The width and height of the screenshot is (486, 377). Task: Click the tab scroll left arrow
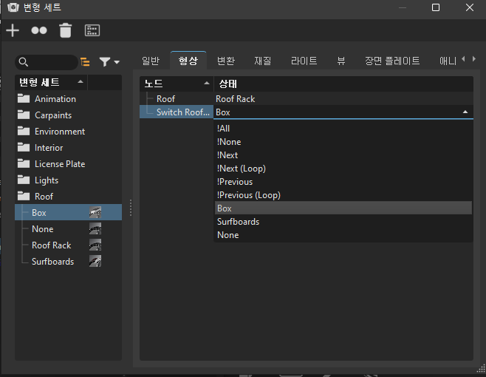463,59
